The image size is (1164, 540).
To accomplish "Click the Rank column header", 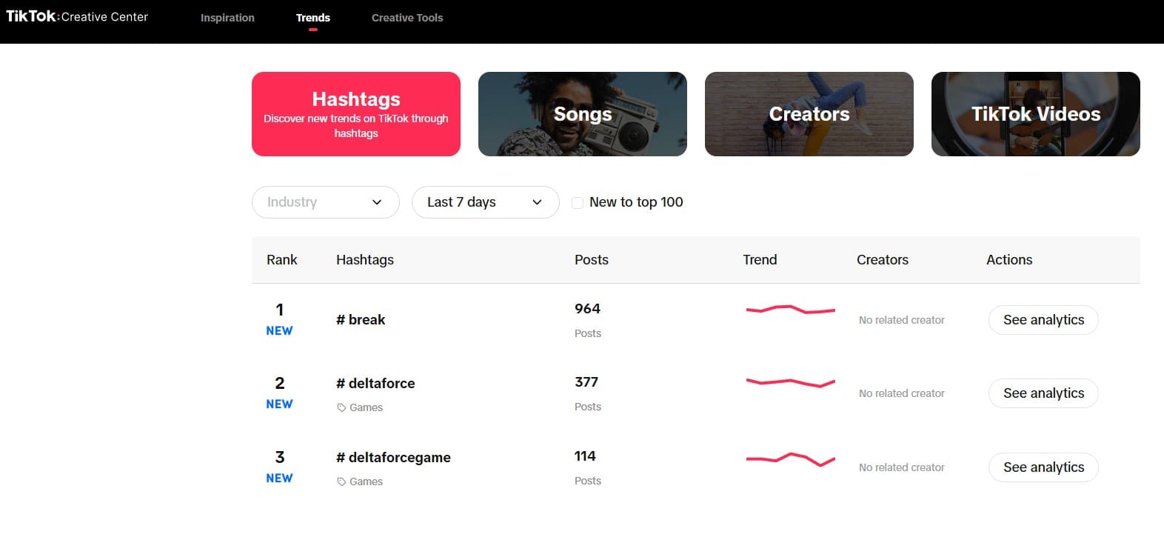I will pos(282,260).
